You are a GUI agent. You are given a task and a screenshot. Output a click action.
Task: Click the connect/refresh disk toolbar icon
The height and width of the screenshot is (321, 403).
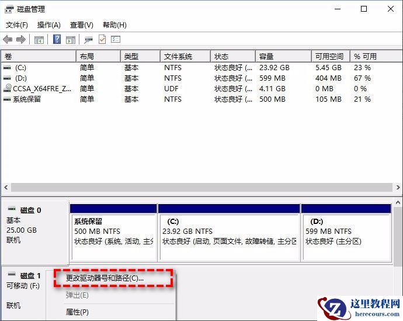coord(88,40)
